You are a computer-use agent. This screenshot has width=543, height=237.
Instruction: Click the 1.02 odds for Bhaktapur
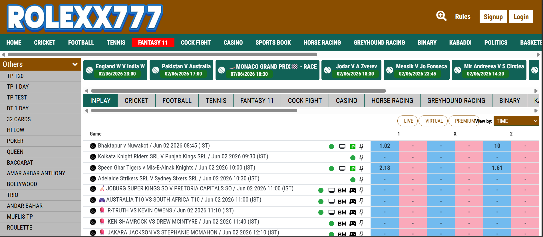(385, 146)
